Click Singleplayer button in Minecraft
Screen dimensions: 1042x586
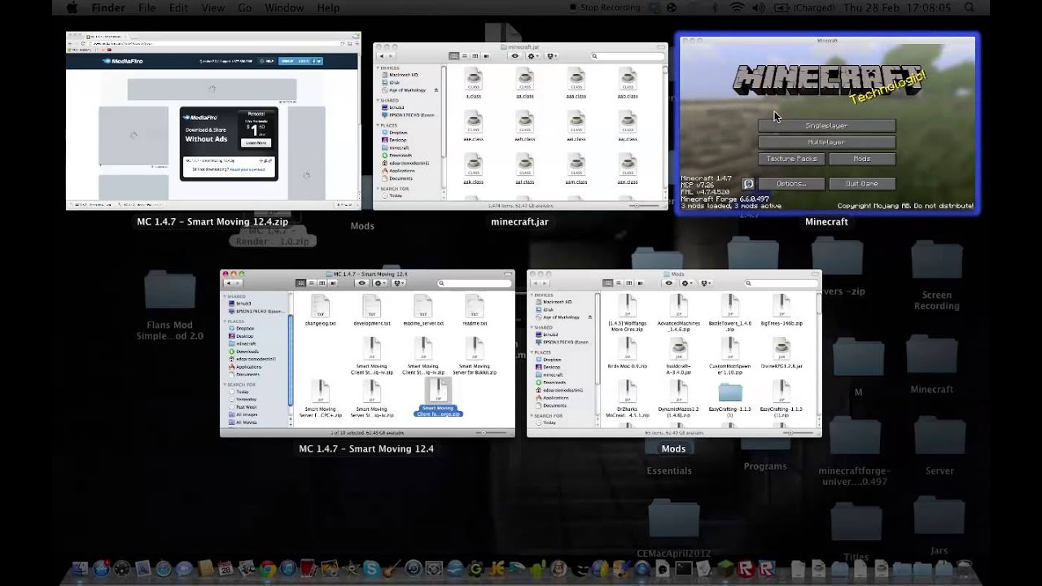[x=826, y=126]
